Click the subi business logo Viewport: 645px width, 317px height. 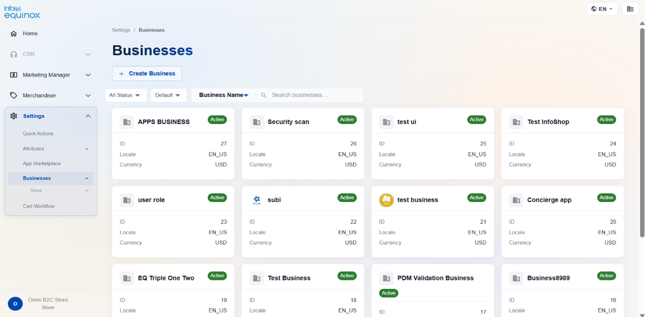pyautogui.click(x=257, y=200)
